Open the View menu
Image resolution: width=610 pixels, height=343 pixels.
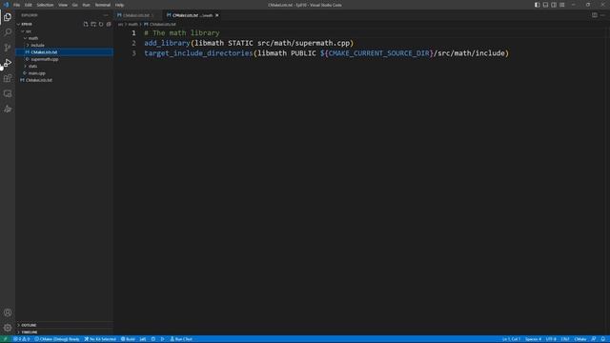click(x=63, y=5)
